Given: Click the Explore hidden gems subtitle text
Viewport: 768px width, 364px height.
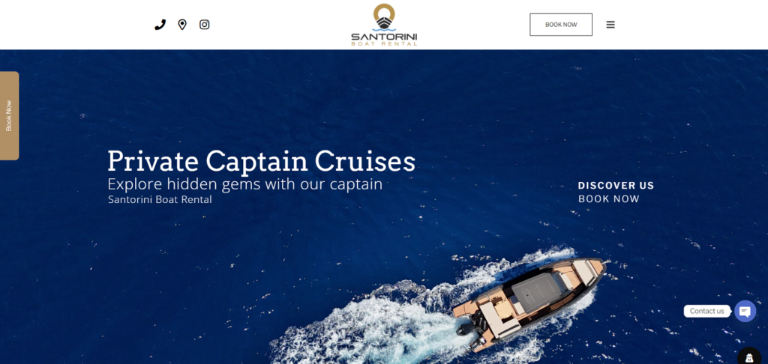Looking at the screenshot, I should pos(245,184).
